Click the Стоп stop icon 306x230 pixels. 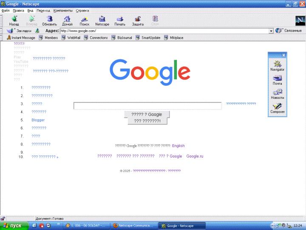pyautogui.click(x=155, y=19)
